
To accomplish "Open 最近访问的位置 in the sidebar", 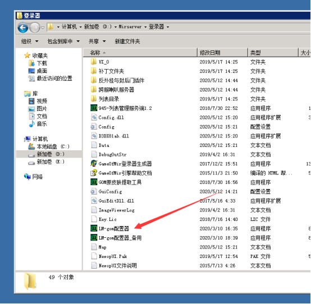I will (x=50, y=79).
